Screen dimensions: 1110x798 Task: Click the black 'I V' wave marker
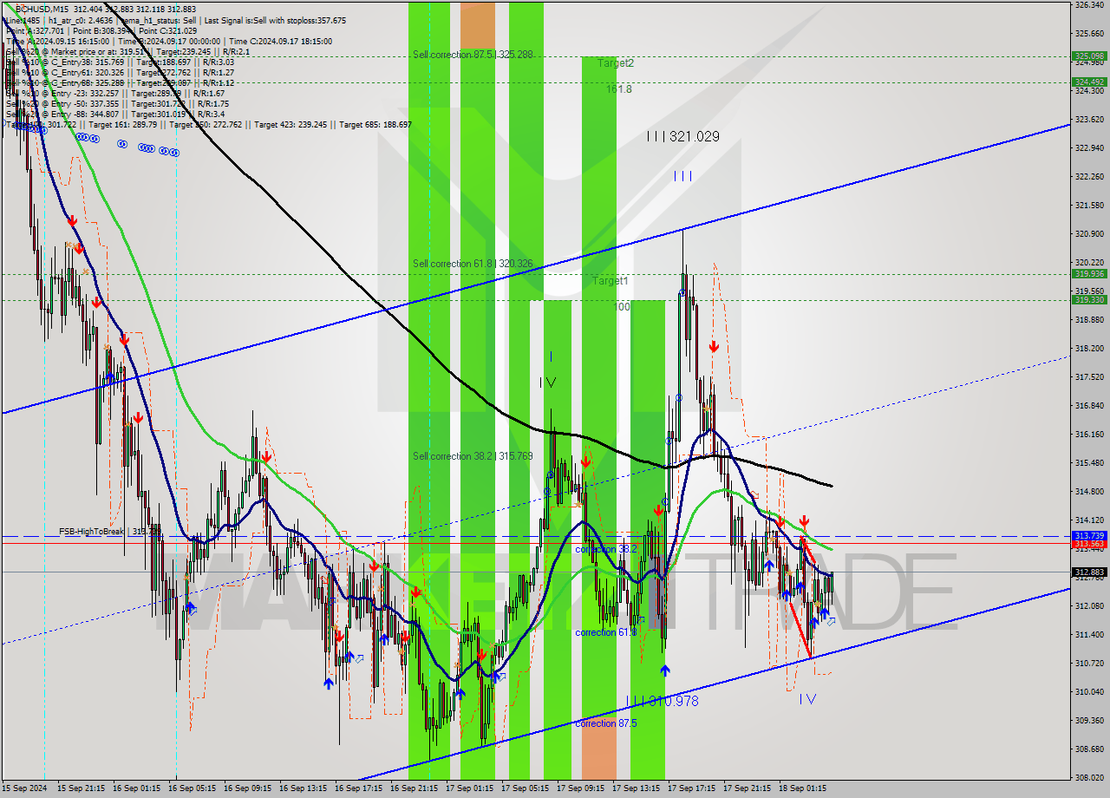click(x=547, y=383)
